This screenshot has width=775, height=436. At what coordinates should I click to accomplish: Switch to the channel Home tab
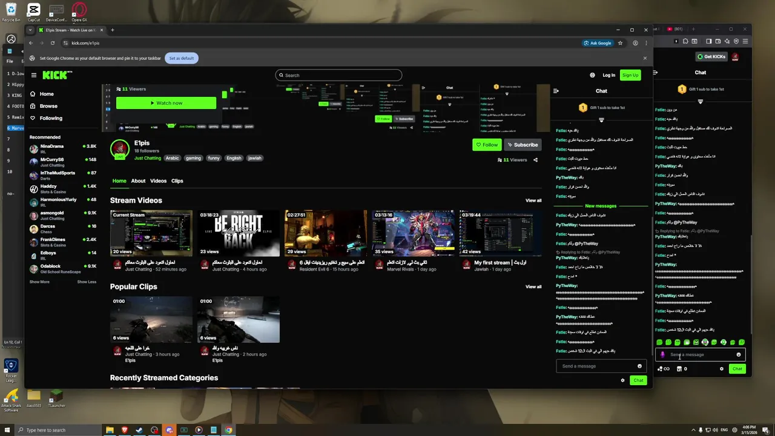(119, 180)
